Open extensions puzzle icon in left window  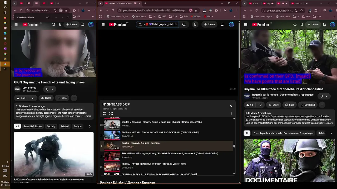click(74, 10)
